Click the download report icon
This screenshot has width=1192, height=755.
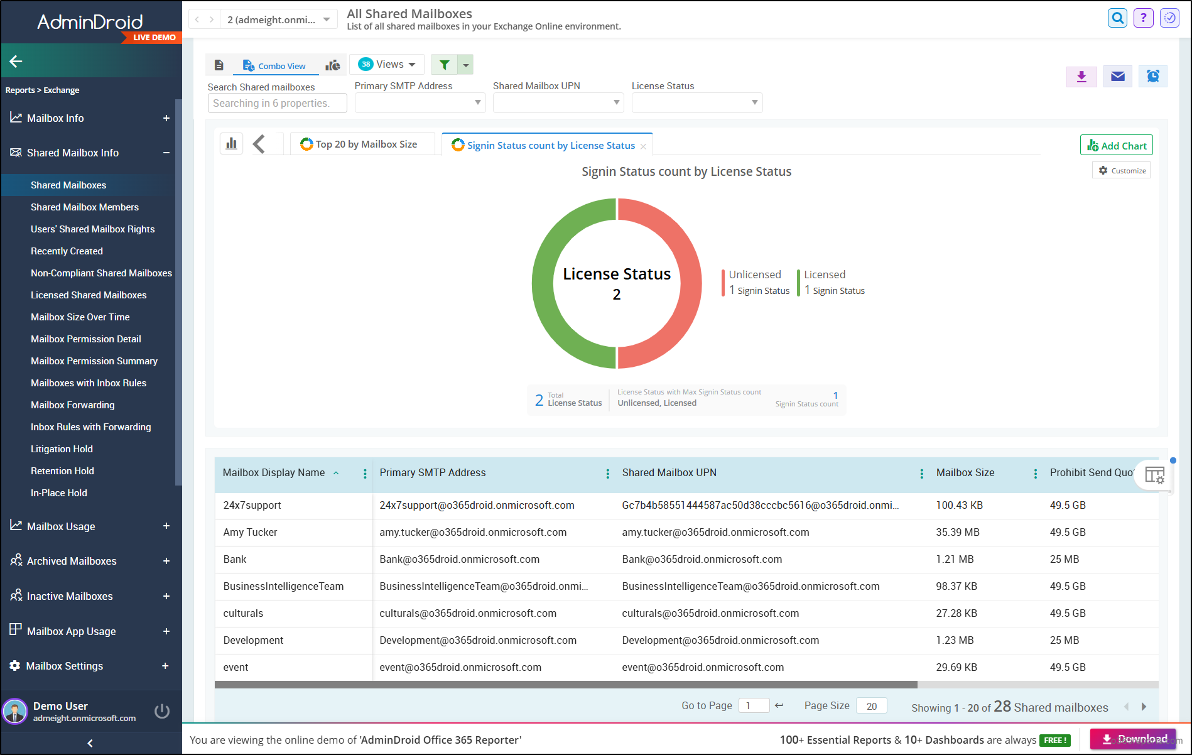click(x=1081, y=77)
